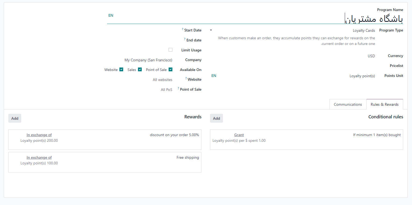Enable the Limit Usage checkbox
The image size is (412, 205).
pos(171,50)
